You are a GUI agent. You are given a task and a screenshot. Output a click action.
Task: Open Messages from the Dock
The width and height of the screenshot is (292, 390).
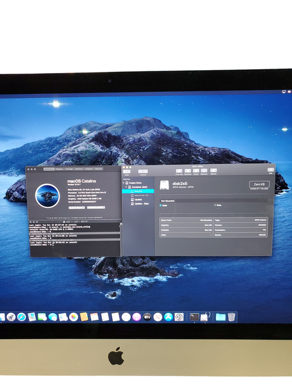pyautogui.click(x=53, y=317)
